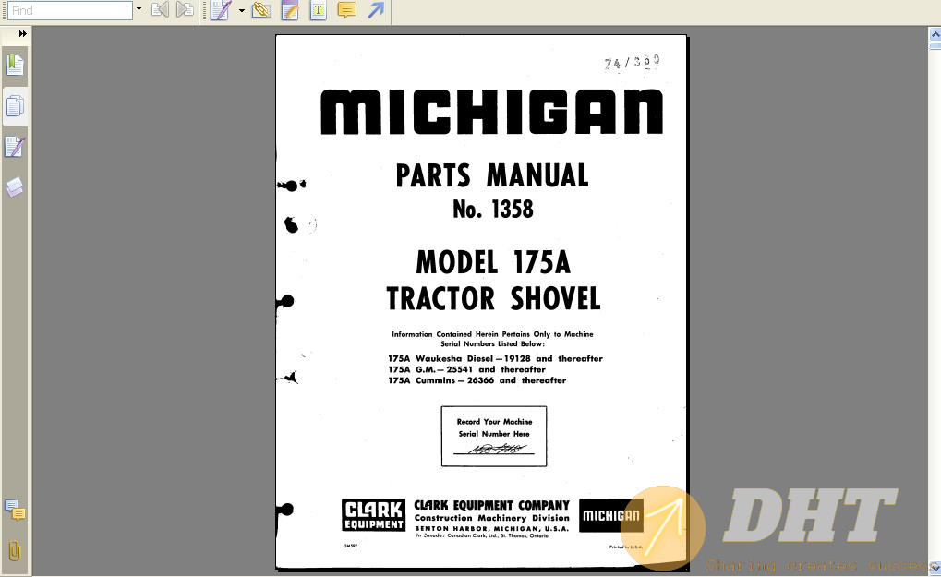Viewport: 941px width, 577px height.
Task: Click the vertical scrollbar up arrow
Action: click(935, 35)
